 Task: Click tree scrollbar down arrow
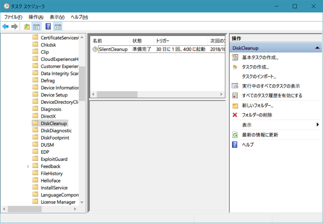click(x=82, y=202)
